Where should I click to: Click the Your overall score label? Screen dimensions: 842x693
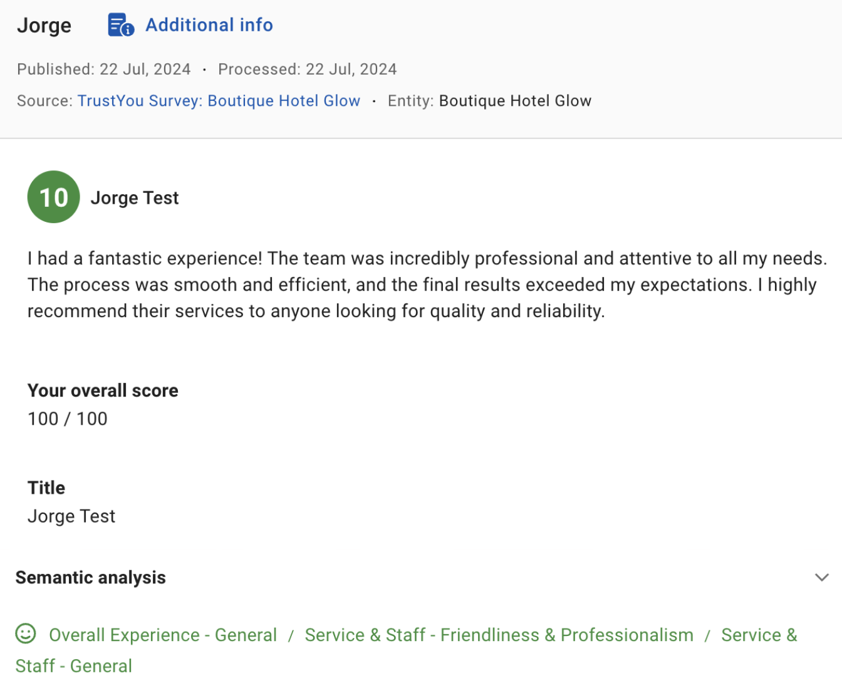pos(103,390)
